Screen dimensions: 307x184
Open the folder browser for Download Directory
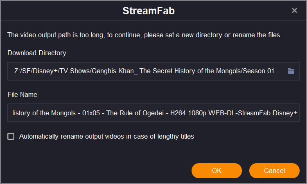click(291, 71)
